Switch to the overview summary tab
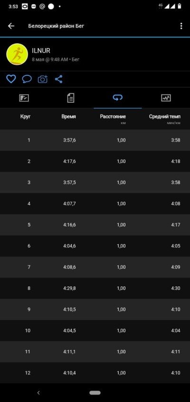190x402 pixels. click(x=24, y=98)
